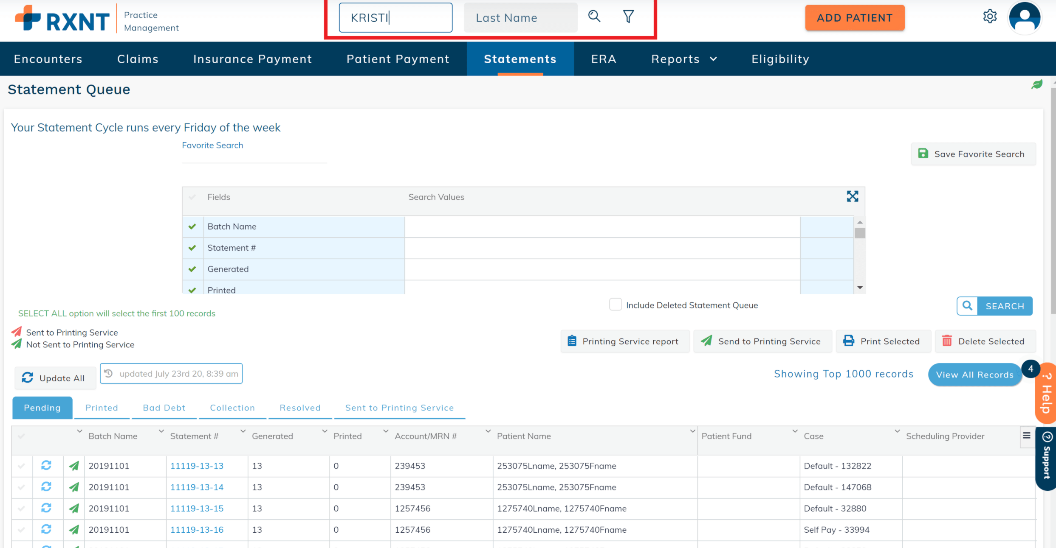This screenshot has height=548, width=1056.
Task: Open the settings gear icon
Action: pos(990,17)
